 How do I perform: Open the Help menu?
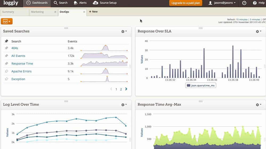259,3
